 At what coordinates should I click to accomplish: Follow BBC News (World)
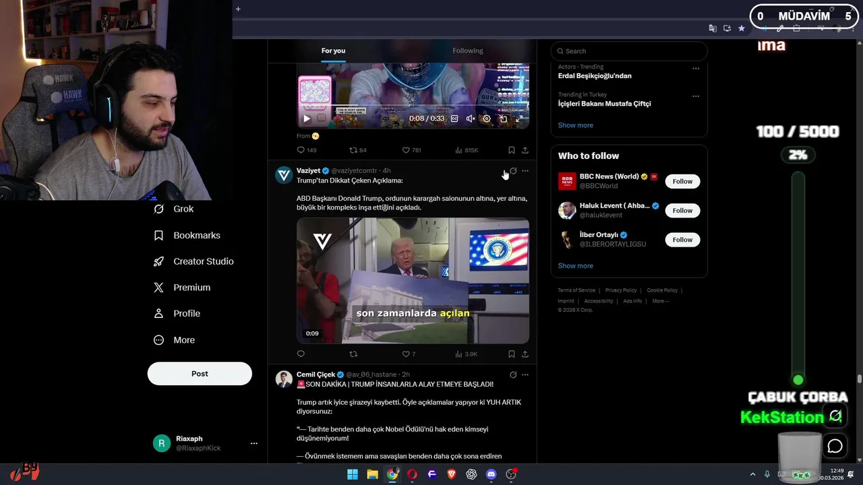click(682, 181)
